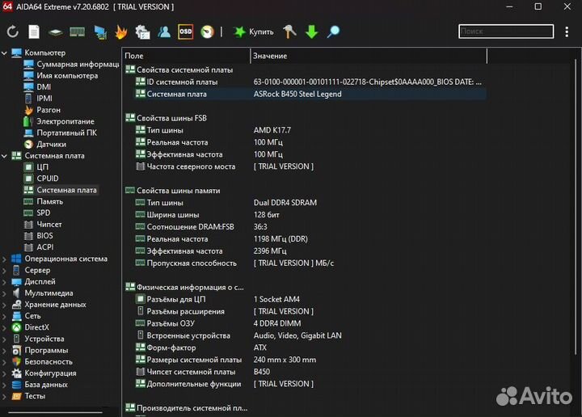Collapse the Системная плата tree node

(x=5, y=156)
